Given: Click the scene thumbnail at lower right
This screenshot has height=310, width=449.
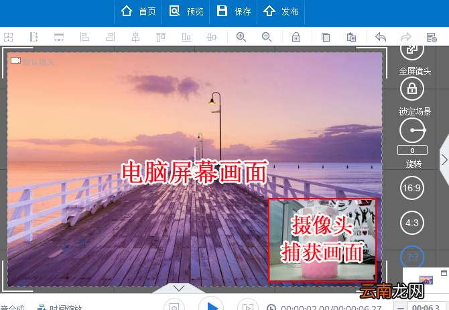Looking at the screenshot, I should click(x=426, y=280).
